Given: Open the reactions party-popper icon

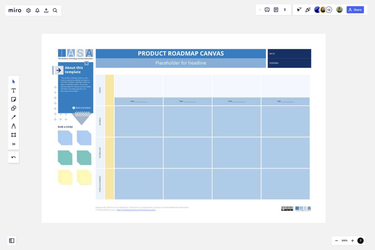Looking at the screenshot, I should click(308, 10).
